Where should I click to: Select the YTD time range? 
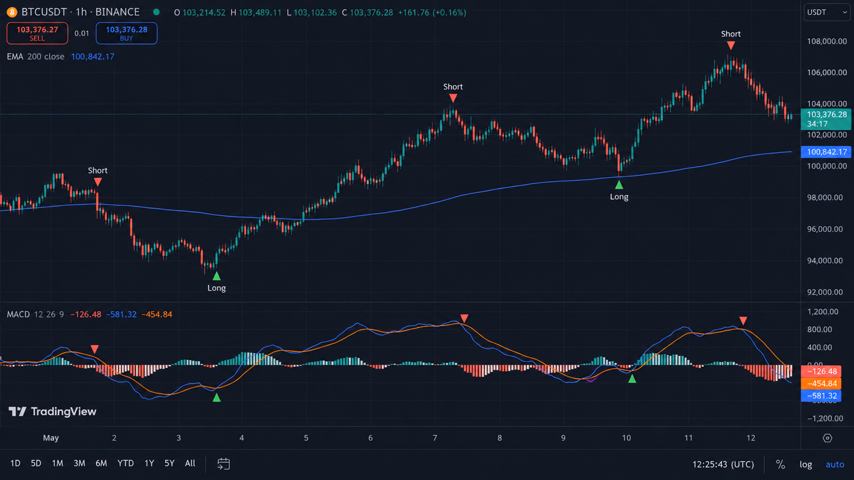coord(125,463)
